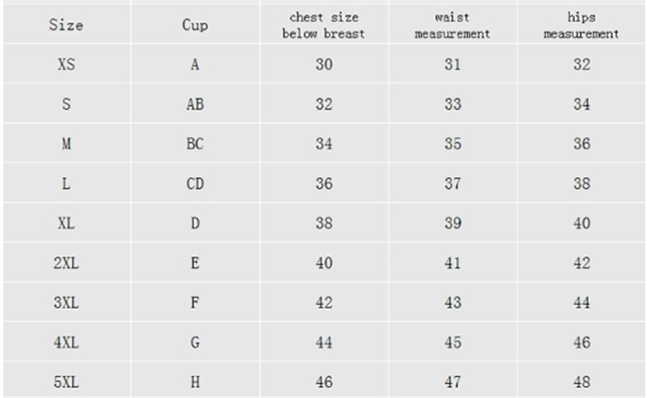This screenshot has width=647, height=398.
Task: Select the 2XL size cell
Action: point(66,263)
